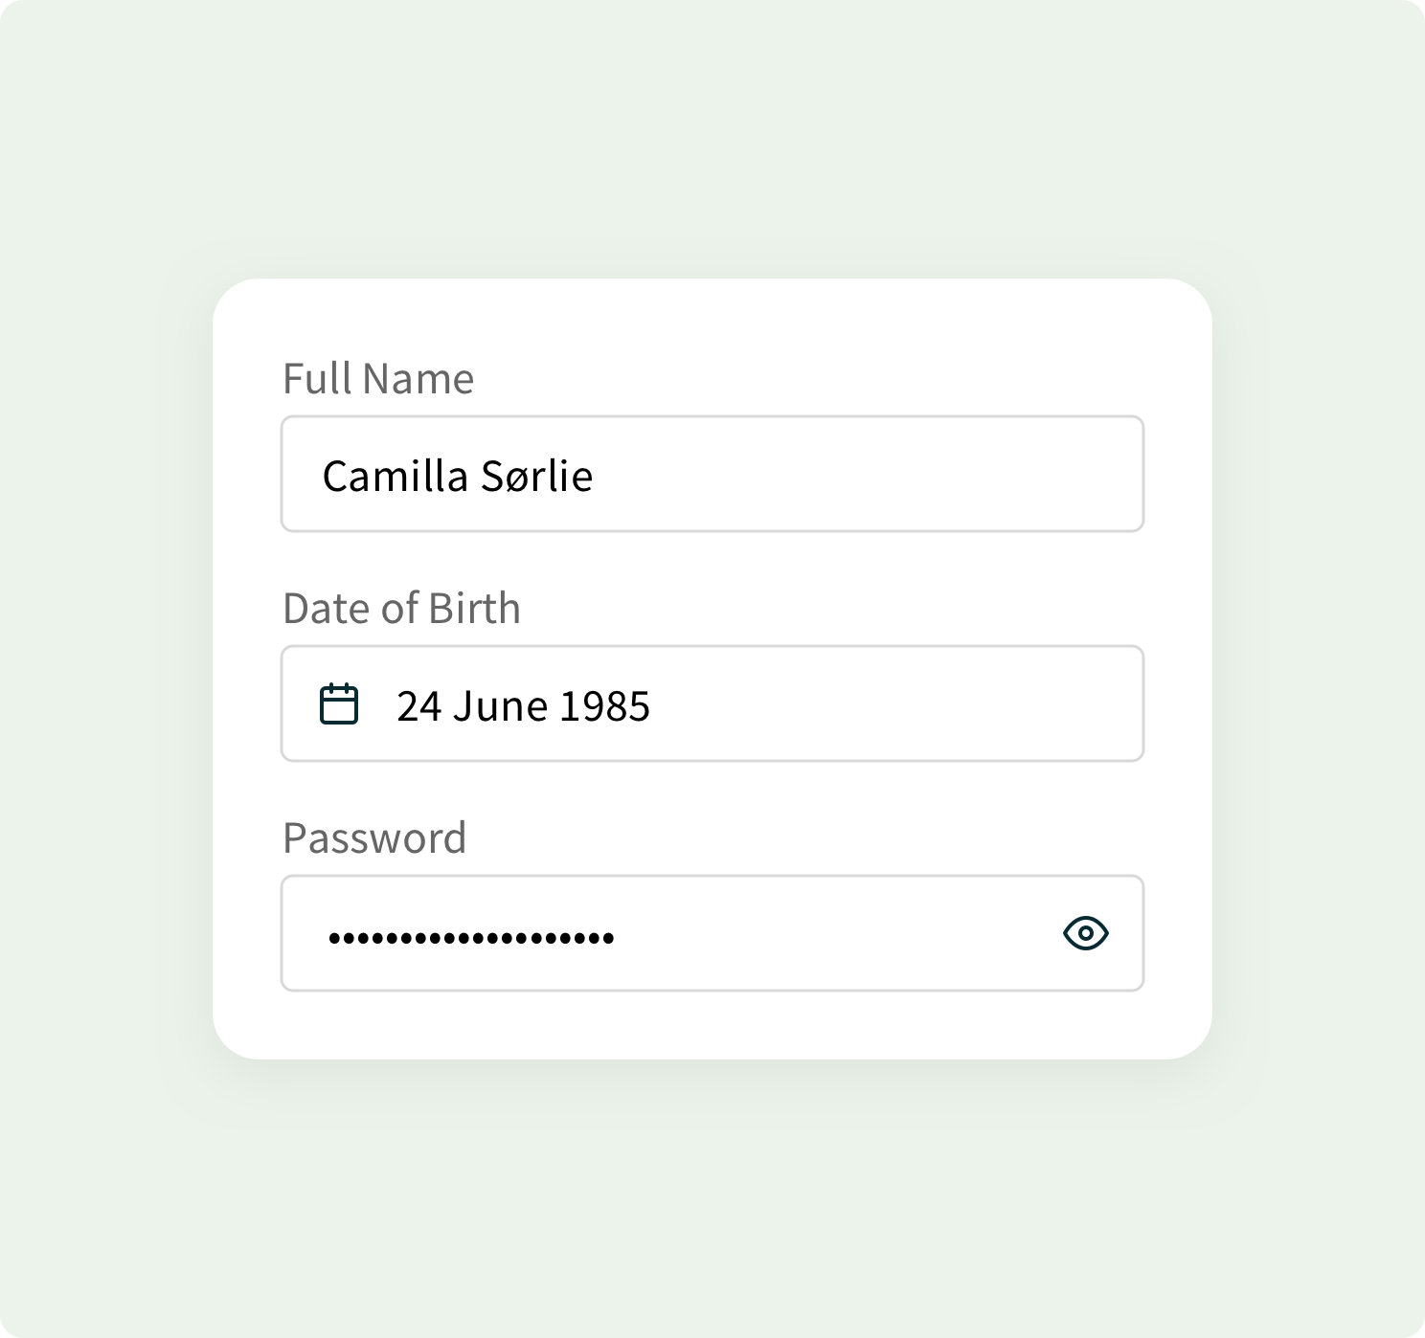This screenshot has width=1425, height=1338.
Task: Click the day "24" in the date
Action: pos(418,706)
